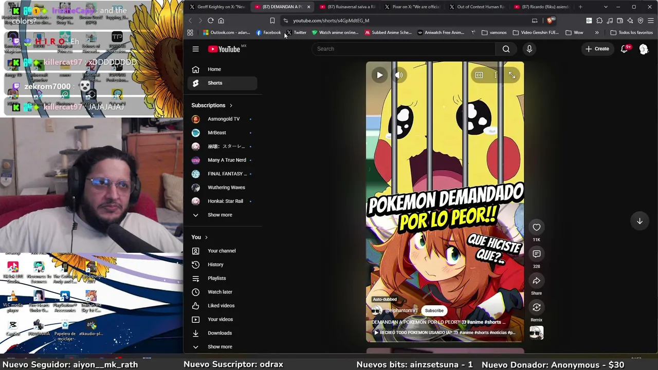The image size is (658, 370).
Task: Open a new browser tab
Action: coord(580,7)
